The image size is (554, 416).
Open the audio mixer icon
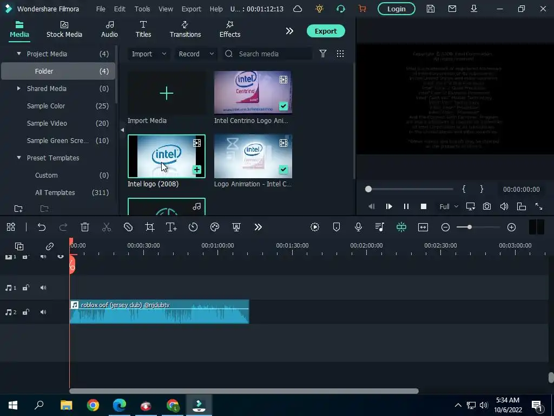point(379,227)
